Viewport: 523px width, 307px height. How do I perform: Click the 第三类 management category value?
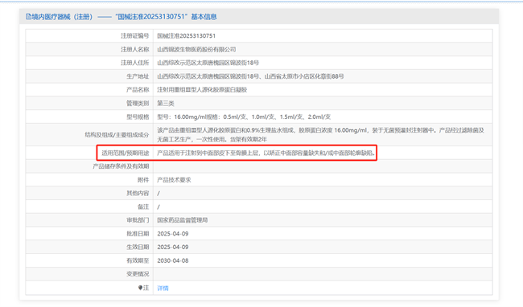click(166, 103)
